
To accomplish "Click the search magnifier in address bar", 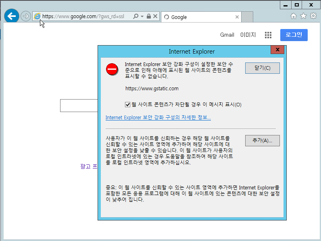I will coord(135,16).
